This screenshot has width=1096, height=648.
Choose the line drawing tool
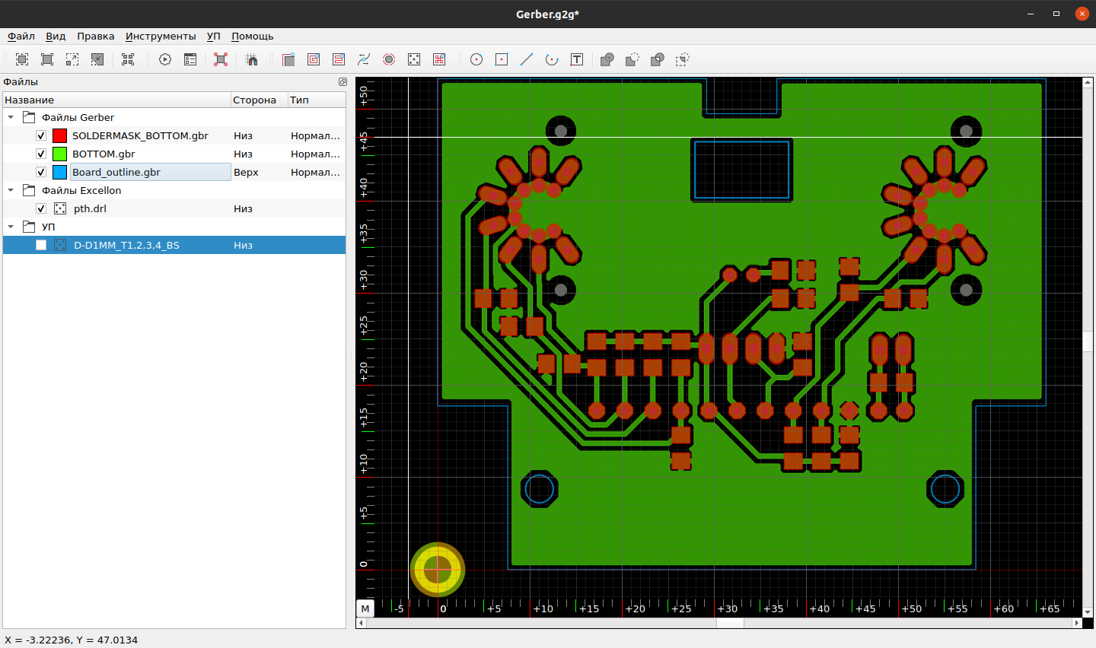[527, 59]
